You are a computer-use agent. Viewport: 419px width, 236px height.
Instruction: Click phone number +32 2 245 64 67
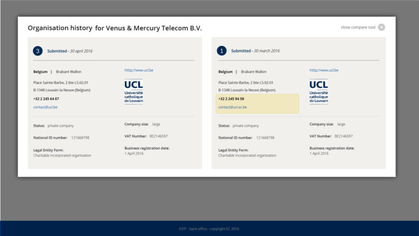point(46,99)
